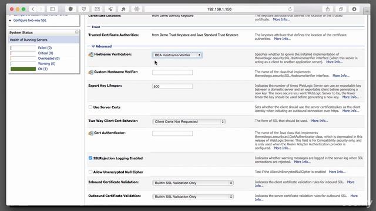The image size is (376, 211).
Task: Open More Info for Export Key Lifespan
Action: (351, 97)
